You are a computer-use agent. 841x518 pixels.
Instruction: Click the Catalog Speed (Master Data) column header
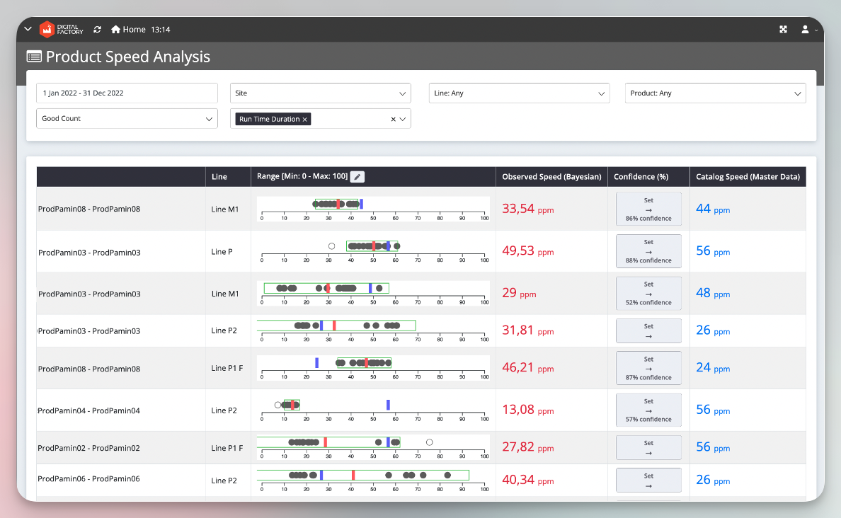pyautogui.click(x=748, y=177)
